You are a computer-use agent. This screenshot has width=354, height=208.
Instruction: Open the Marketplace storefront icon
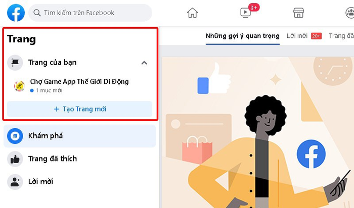tap(298, 13)
